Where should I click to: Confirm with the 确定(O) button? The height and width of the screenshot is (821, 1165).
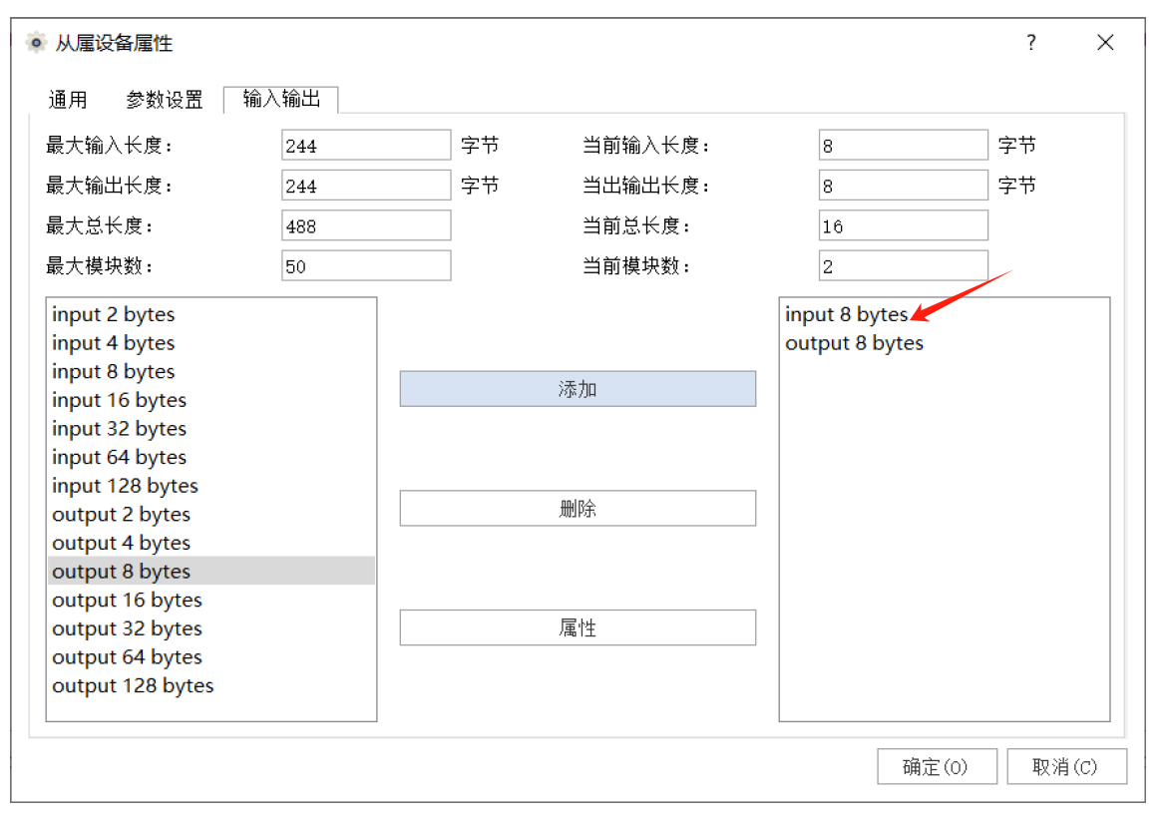(x=937, y=767)
